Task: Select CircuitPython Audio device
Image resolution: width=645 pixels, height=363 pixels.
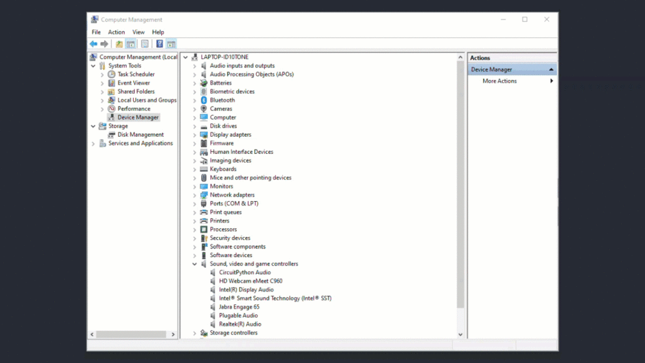Action: click(x=245, y=272)
